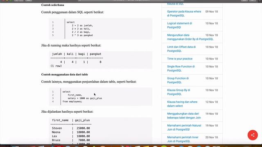Click code line 'salary + 1000 as gaji_plus'
Viewport: 262px width, 147px height.
point(85,98)
